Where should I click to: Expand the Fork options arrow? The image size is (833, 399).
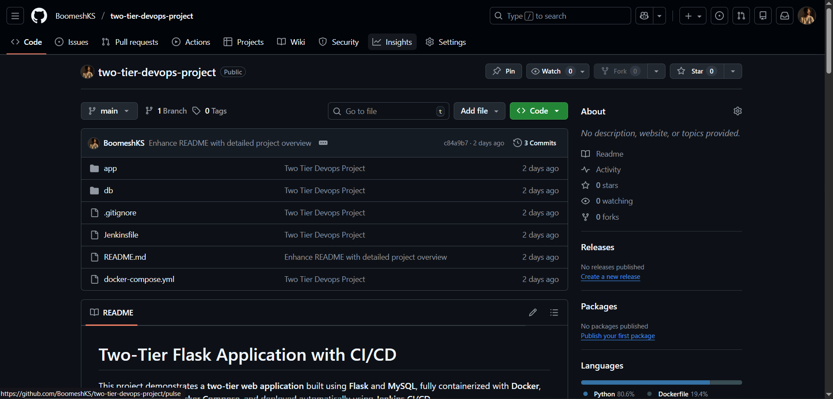656,71
